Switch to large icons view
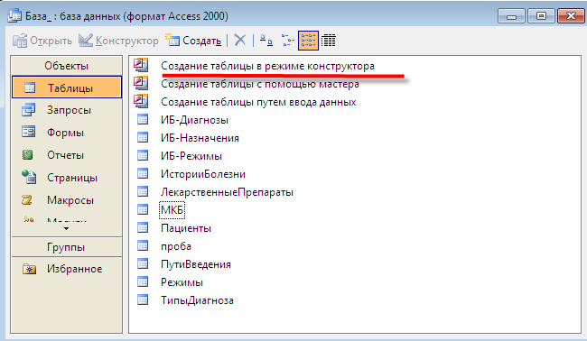This screenshot has height=341, width=587. coord(266,40)
